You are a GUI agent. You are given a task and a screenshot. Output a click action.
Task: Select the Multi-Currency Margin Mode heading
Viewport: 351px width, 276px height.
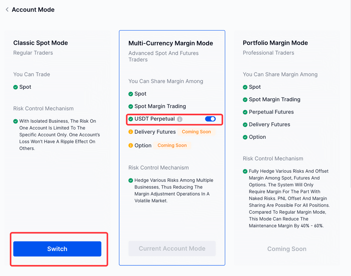(x=170, y=43)
